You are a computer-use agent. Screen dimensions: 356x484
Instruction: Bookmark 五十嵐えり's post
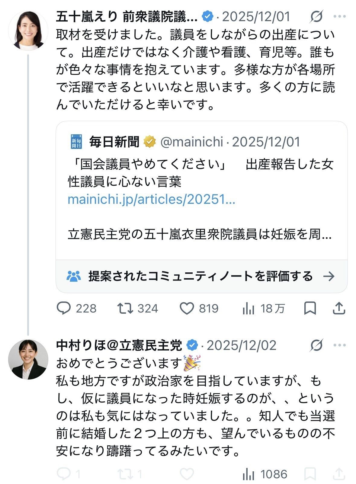[x=310, y=309]
